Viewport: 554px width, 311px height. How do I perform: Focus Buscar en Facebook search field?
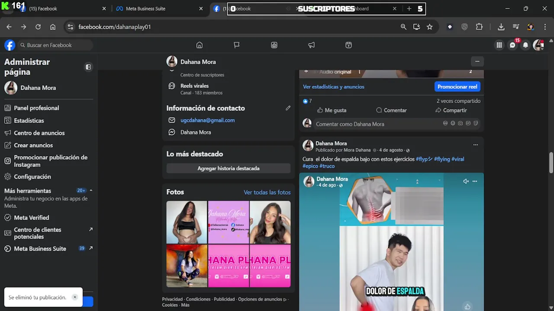tap(55, 45)
